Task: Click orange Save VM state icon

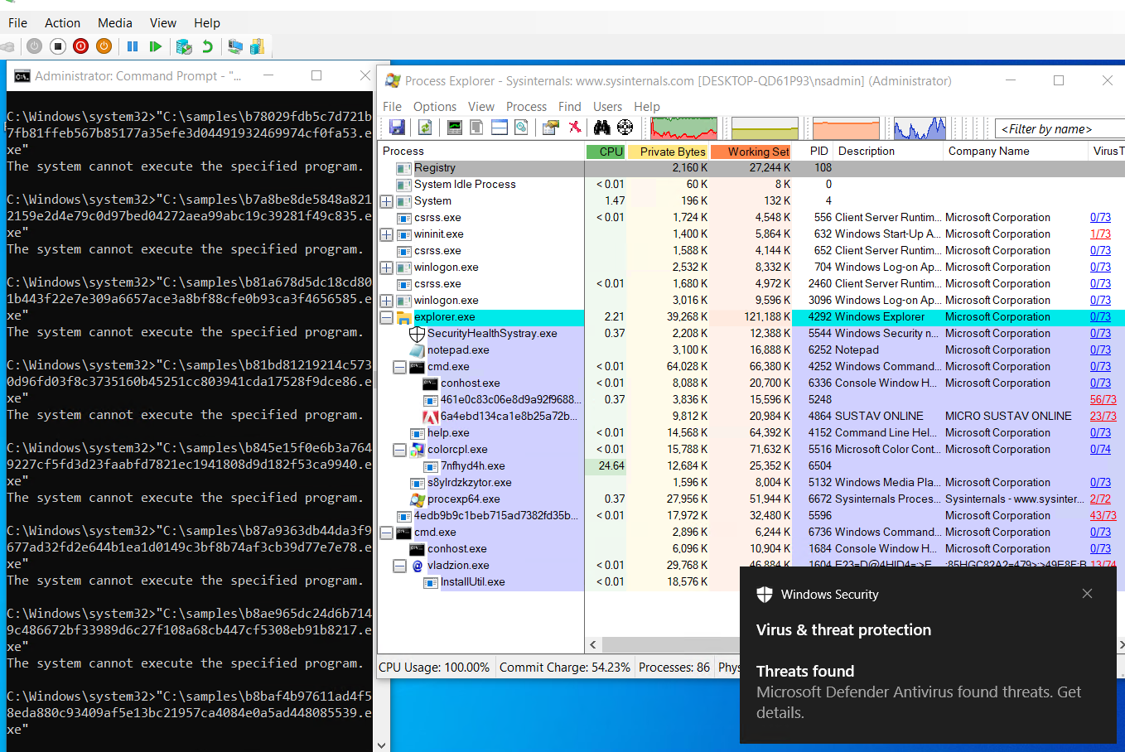Action: [x=104, y=46]
